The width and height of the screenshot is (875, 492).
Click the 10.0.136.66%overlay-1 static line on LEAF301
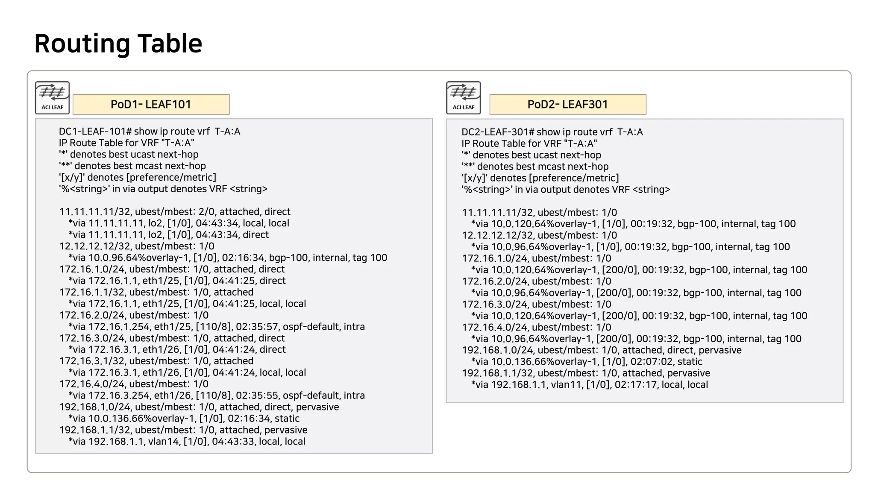586,362
